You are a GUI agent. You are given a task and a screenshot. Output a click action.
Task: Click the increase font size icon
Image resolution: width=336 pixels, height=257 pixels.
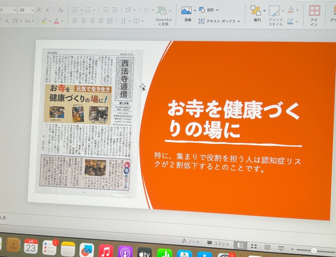[40, 10]
